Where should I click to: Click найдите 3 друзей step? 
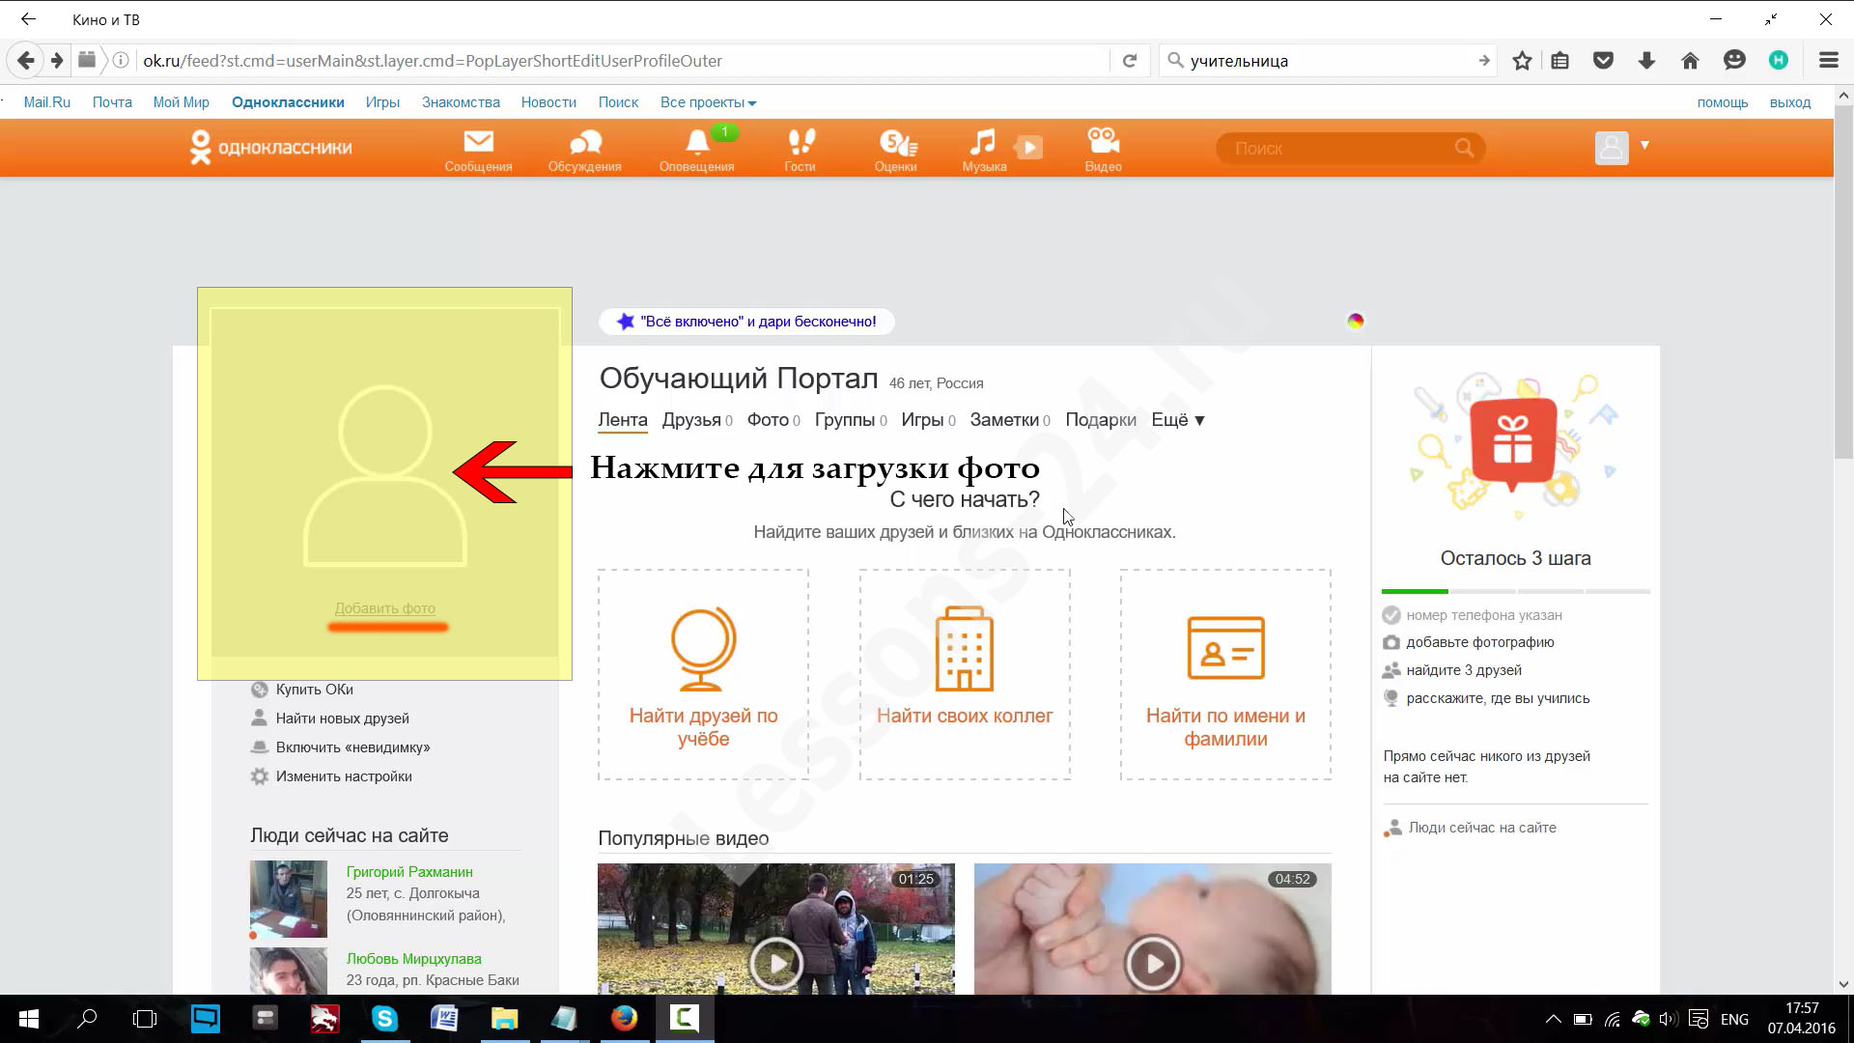tap(1463, 670)
